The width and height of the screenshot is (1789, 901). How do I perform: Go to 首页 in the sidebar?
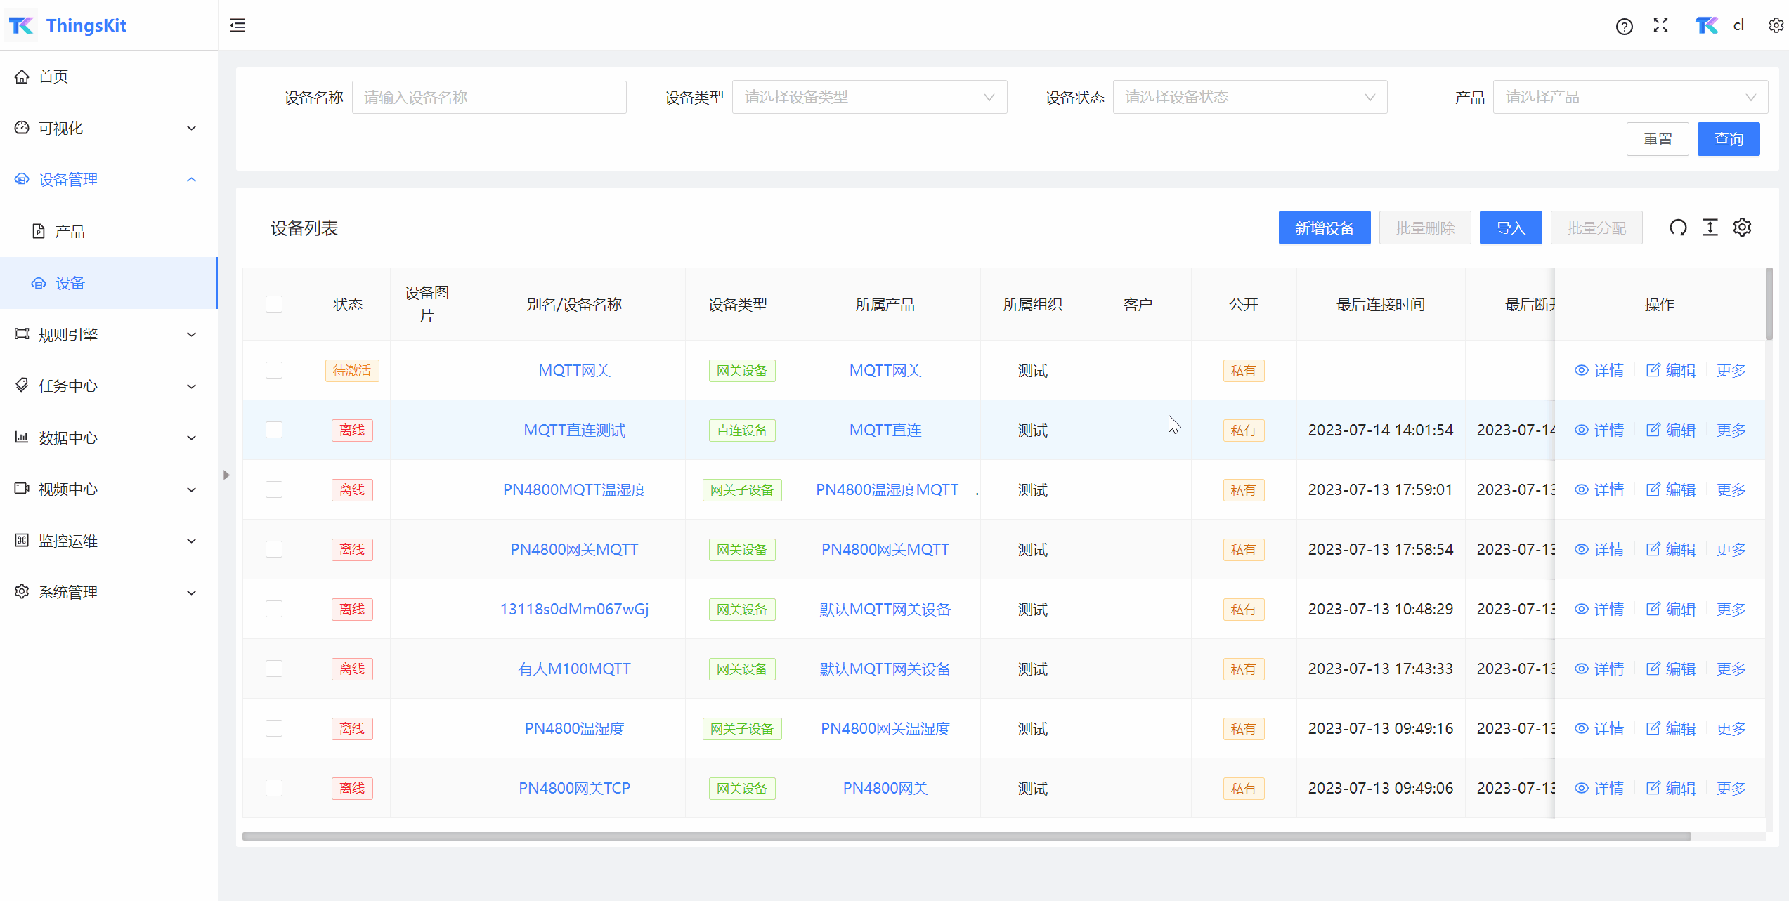tap(53, 77)
